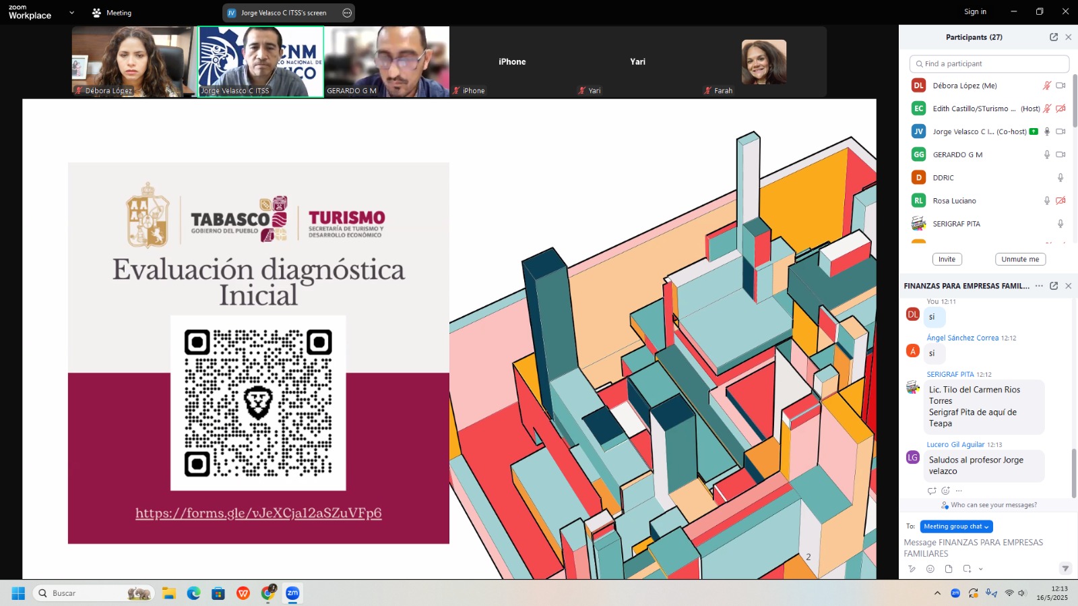Click Unmute me button
The height and width of the screenshot is (606, 1078).
[1020, 260]
